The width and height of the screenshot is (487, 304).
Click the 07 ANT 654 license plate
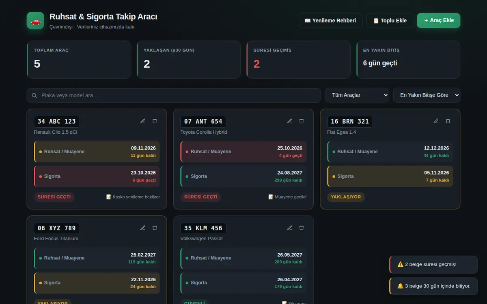tap(203, 122)
